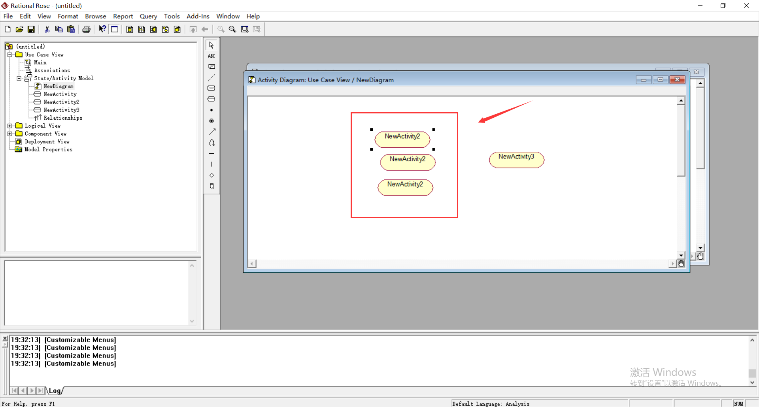Collapse the State/Activity Model node

tap(19, 78)
